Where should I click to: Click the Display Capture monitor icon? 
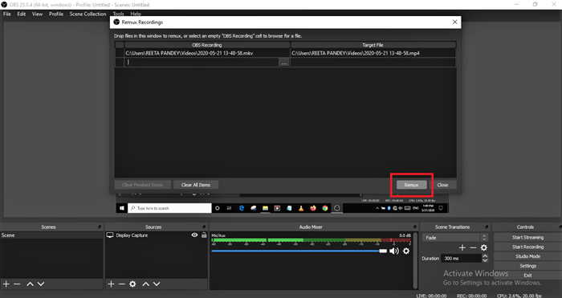click(x=110, y=235)
